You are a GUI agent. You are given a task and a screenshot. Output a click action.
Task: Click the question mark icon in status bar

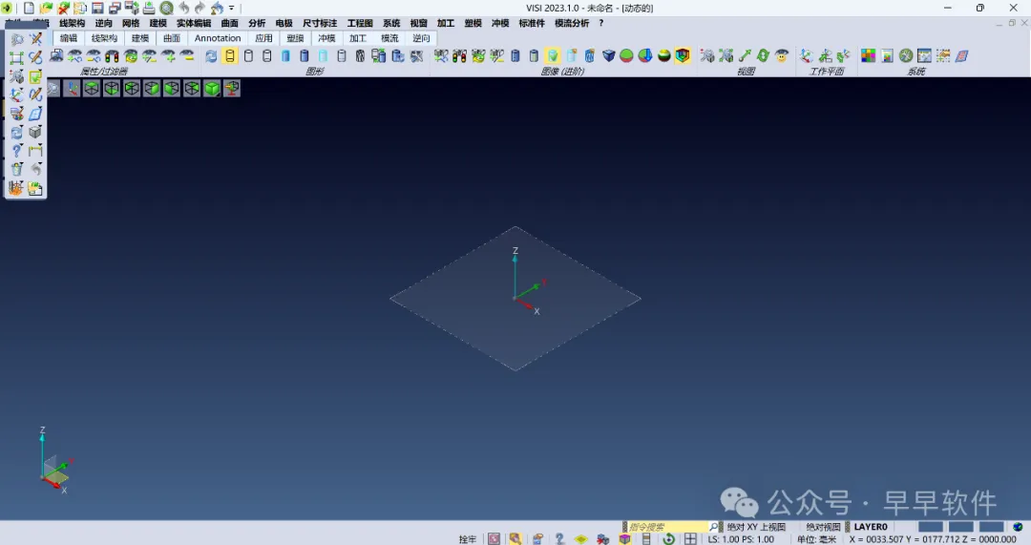(558, 539)
